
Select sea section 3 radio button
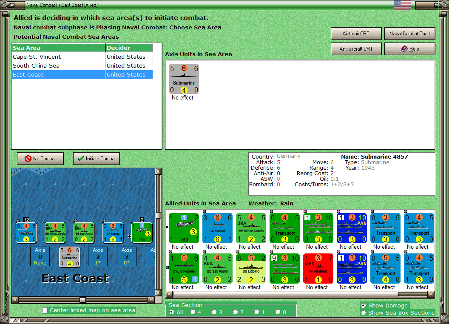tap(214, 312)
